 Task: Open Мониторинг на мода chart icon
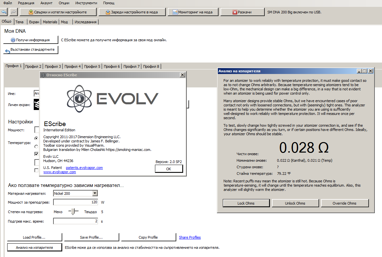point(175,12)
